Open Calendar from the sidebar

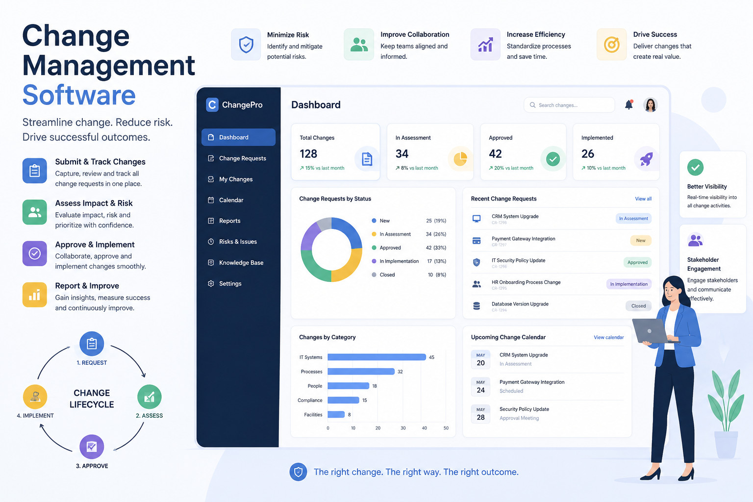coord(238,200)
